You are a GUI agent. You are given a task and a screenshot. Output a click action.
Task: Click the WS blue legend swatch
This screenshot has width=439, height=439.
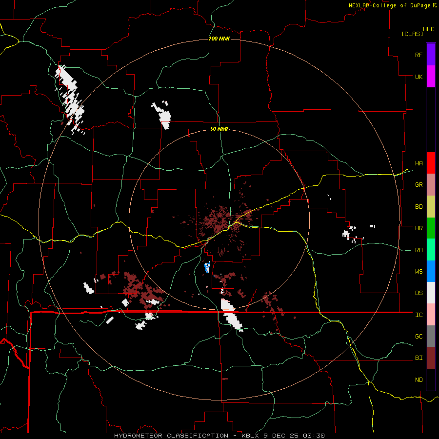tap(431, 271)
